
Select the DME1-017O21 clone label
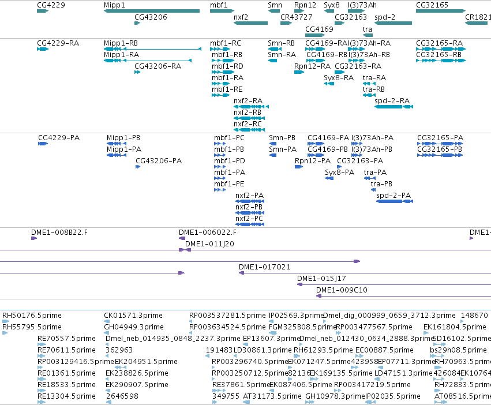click(x=265, y=267)
